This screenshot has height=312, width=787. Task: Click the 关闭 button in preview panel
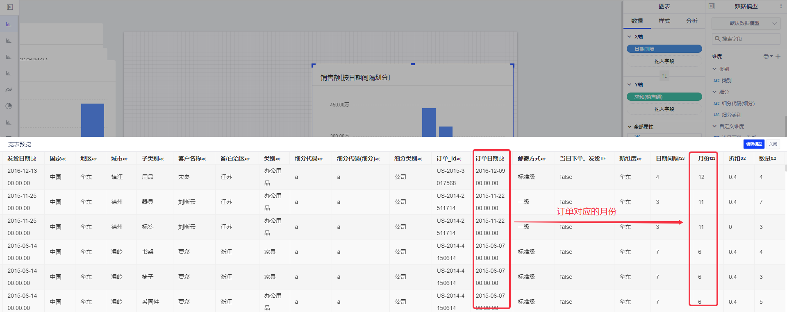coord(773,144)
